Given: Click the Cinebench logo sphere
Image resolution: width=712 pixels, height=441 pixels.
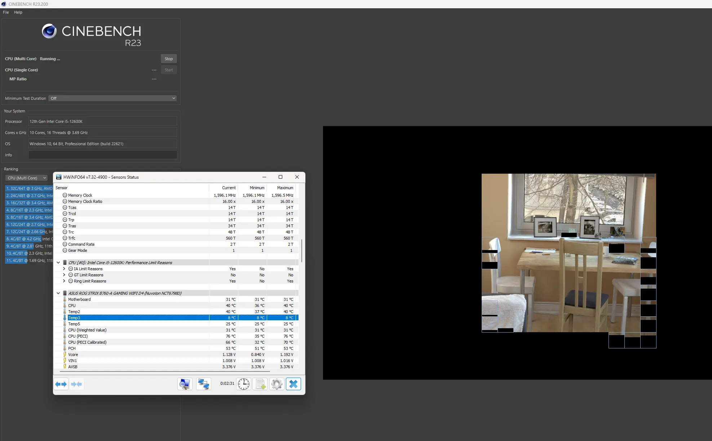Looking at the screenshot, I should pos(49,31).
